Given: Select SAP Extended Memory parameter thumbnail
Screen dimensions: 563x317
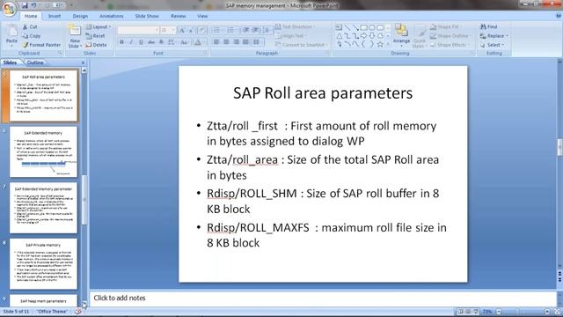Looking at the screenshot, I should pyautogui.click(x=43, y=208).
